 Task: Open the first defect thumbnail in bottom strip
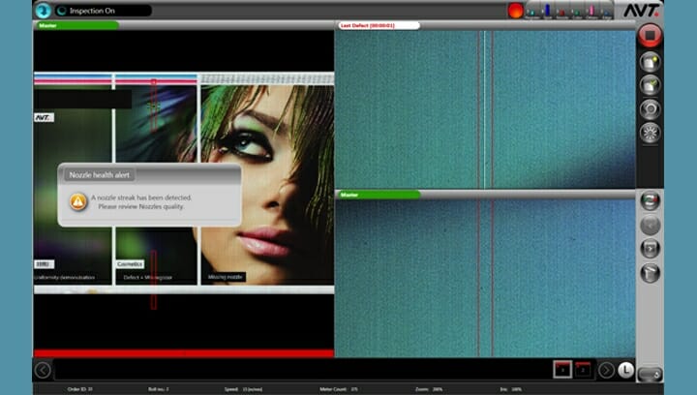(562, 369)
